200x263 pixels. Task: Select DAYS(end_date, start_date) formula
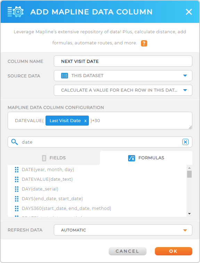[x=52, y=199]
